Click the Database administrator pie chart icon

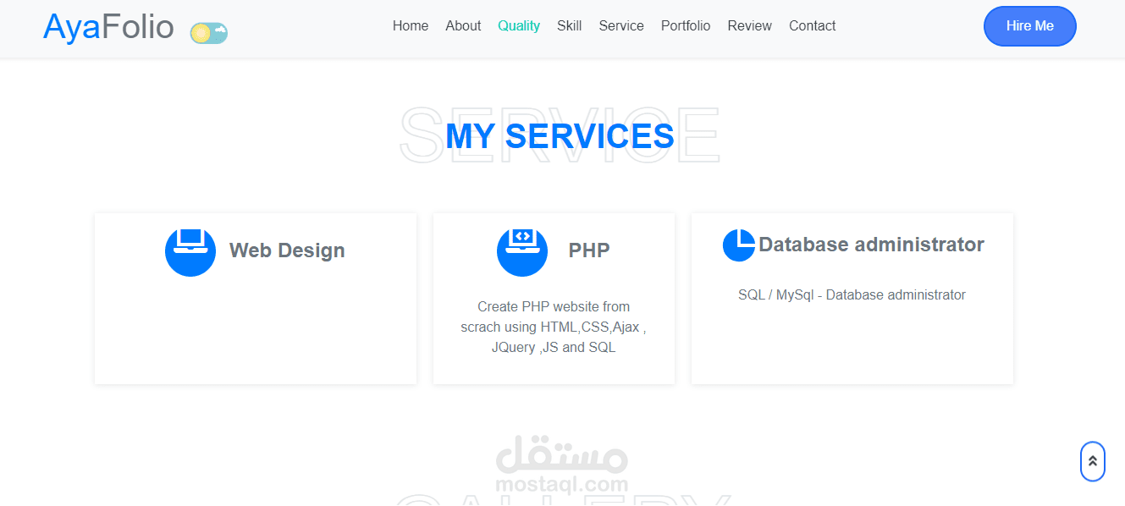[739, 245]
